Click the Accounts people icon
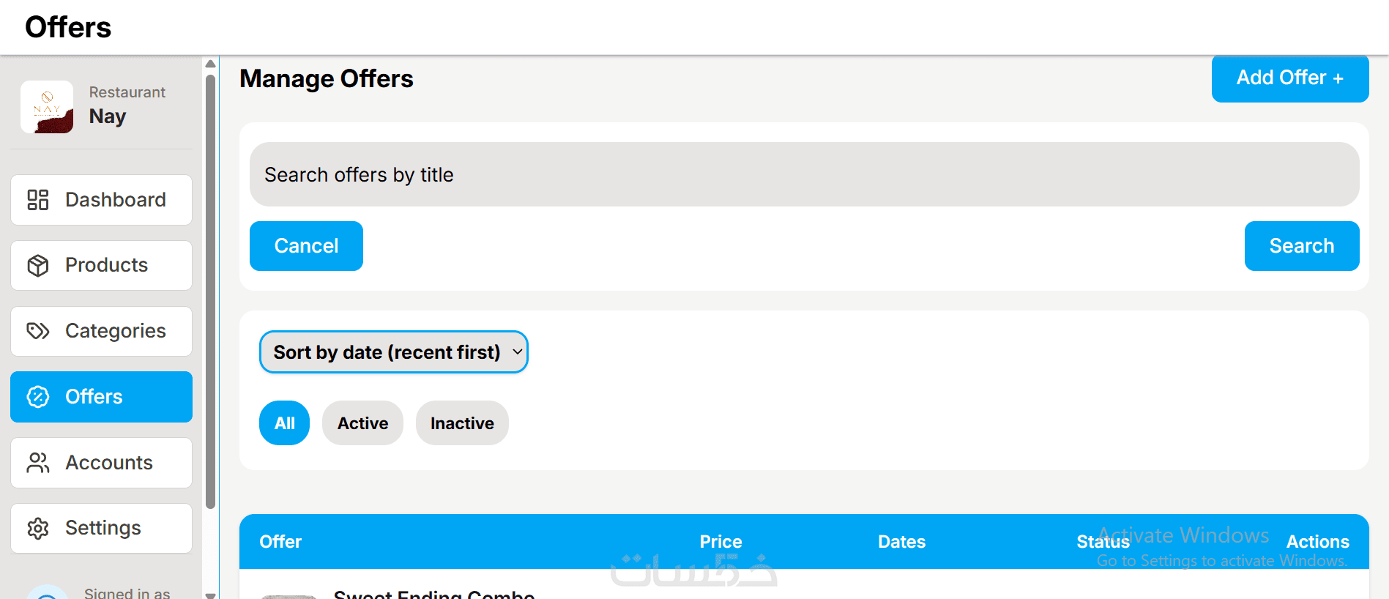 point(38,463)
